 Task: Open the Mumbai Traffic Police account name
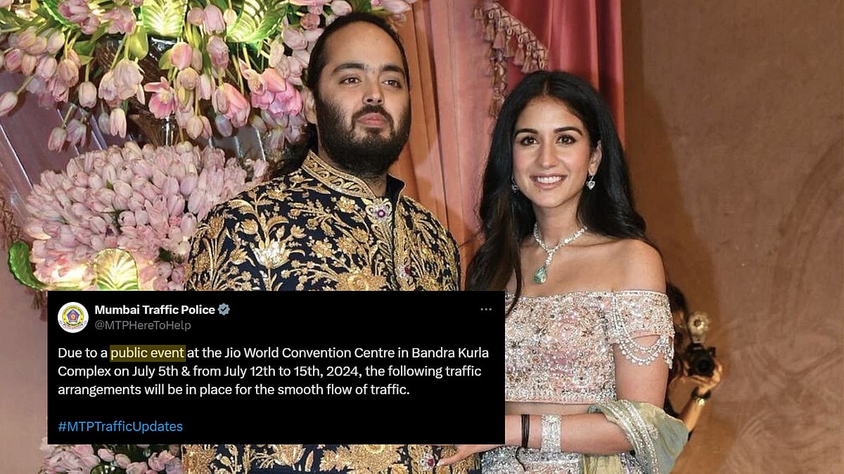coord(155,310)
